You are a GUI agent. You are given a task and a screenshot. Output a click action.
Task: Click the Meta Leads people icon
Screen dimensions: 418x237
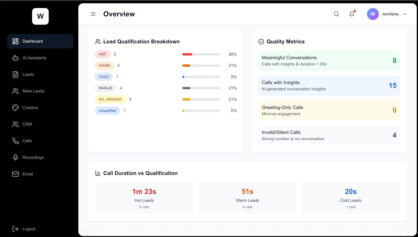tap(15, 91)
